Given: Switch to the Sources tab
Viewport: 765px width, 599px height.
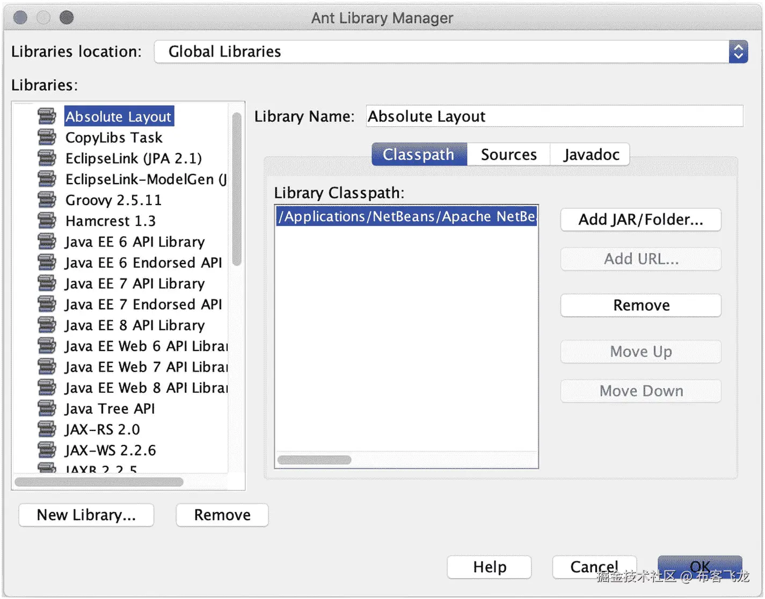Looking at the screenshot, I should 508,155.
